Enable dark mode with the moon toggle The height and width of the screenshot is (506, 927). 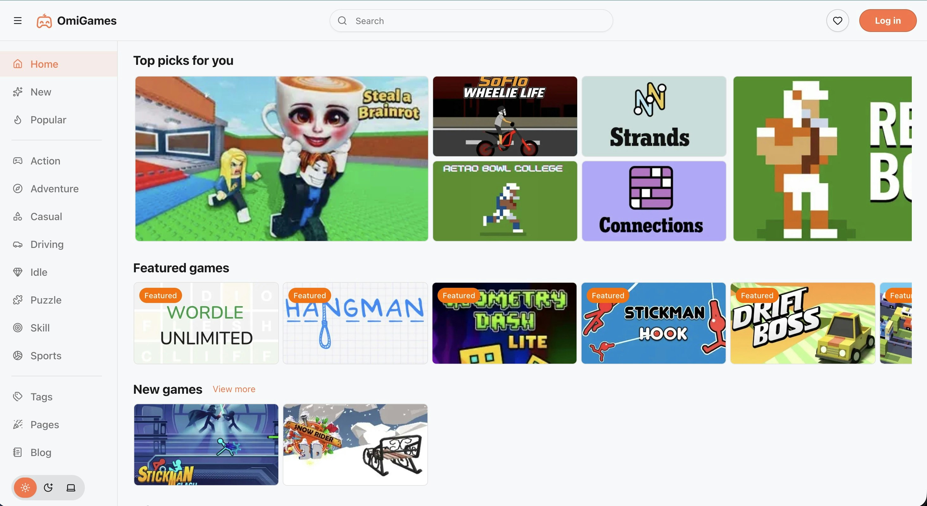point(48,488)
